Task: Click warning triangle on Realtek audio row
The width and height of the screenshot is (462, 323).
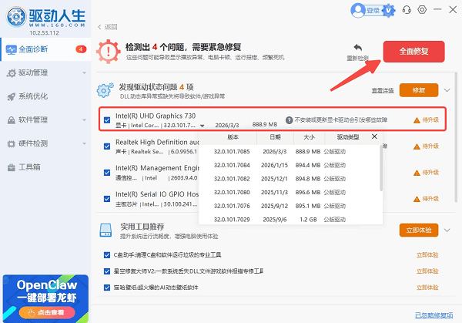Action: pos(417,146)
